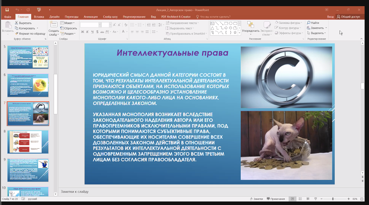This screenshot has height=205, width=369.
Task: Increase the list indent level
Action: click(154, 25)
